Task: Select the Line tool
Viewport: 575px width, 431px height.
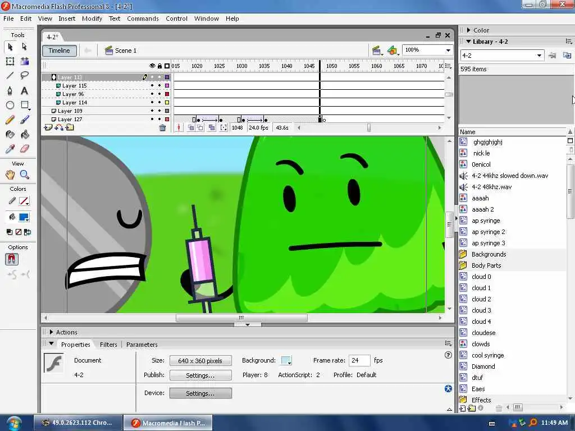Action: pos(10,76)
